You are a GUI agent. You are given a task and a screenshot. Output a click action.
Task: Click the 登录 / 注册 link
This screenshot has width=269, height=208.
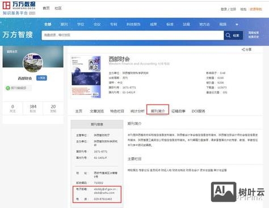point(228,9)
